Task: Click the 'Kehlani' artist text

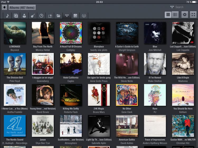Action: click(x=183, y=112)
